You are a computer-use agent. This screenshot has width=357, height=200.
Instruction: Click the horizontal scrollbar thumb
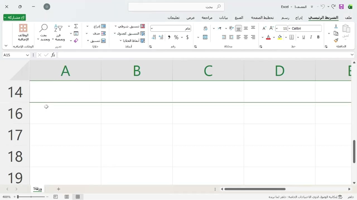pos(255,189)
